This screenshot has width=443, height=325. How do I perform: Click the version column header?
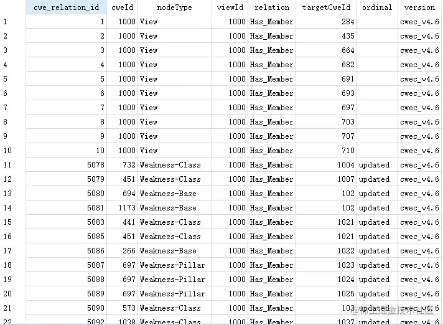[419, 7]
